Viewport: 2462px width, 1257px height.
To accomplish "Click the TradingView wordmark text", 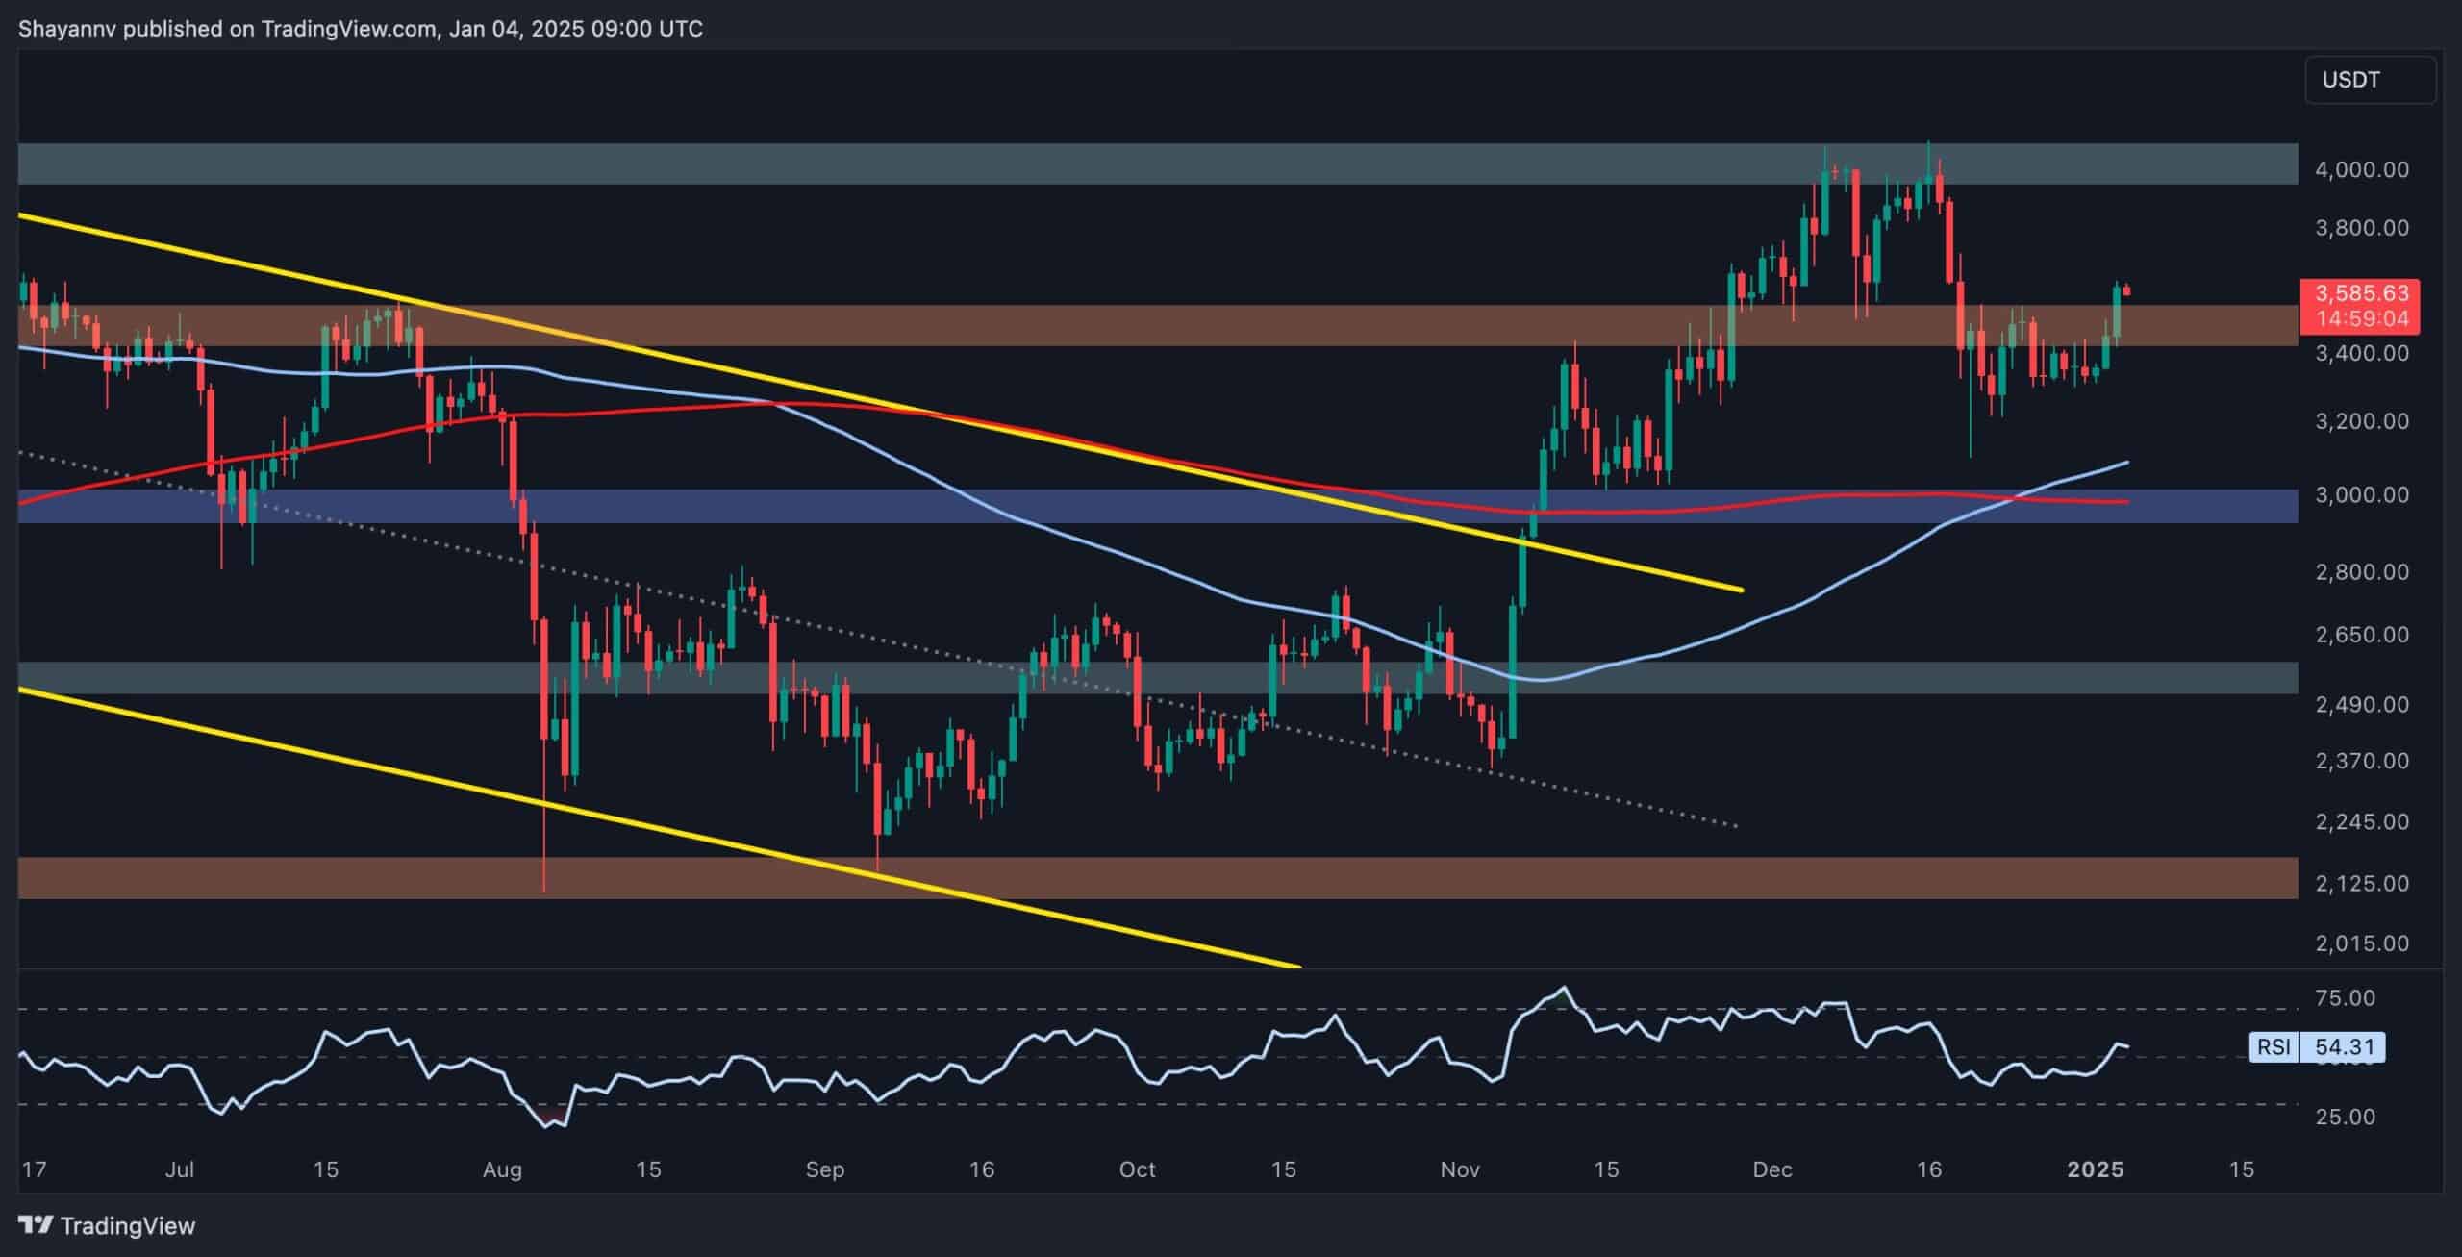I will click(x=127, y=1225).
